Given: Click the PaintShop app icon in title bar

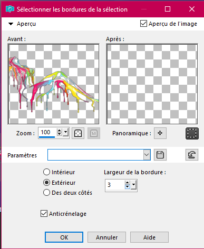Looking at the screenshot, I should [x=10, y=9].
